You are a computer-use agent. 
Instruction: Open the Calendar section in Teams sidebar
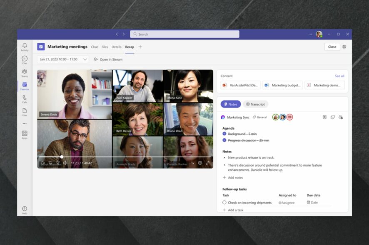coord(25,85)
